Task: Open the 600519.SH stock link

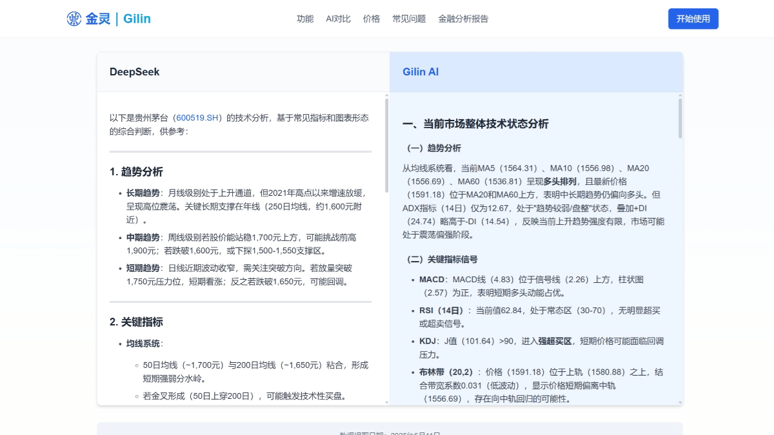Action: tap(198, 118)
